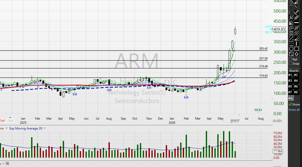Switch to drawing board #4
Screen dimensions: 302x167
pyautogui.click(x=296, y=81)
